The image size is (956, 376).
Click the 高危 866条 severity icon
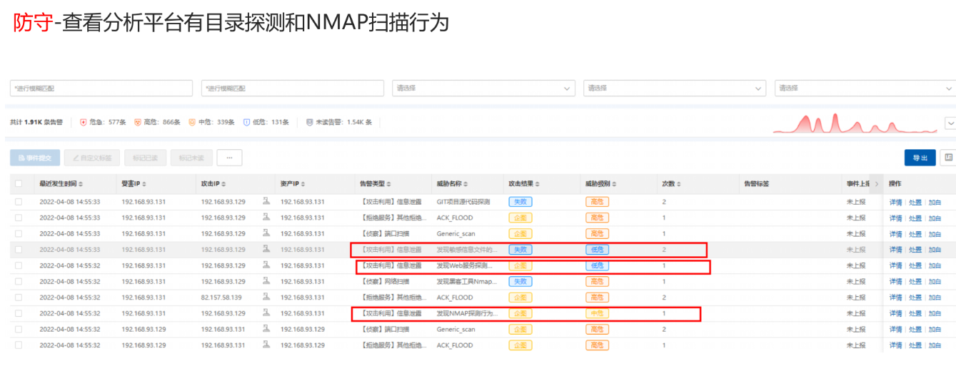(138, 122)
